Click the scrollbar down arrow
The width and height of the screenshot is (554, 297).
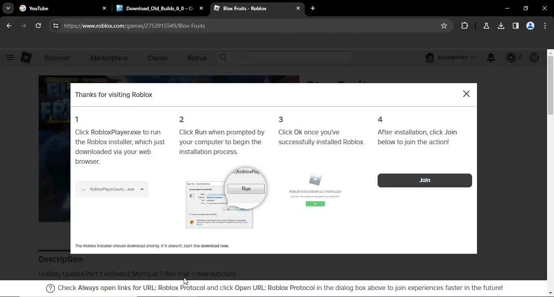[x=550, y=293]
